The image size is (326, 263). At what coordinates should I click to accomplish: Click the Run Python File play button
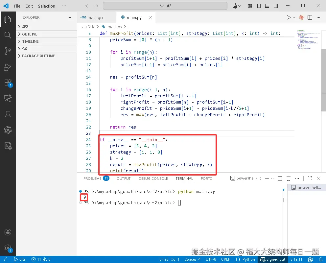pos(288,17)
